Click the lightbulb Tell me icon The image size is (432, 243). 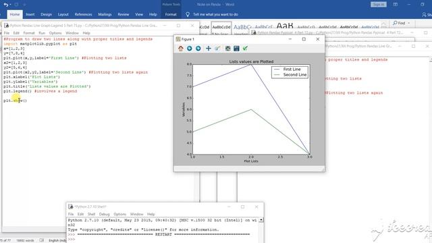pyautogui.click(x=188, y=14)
